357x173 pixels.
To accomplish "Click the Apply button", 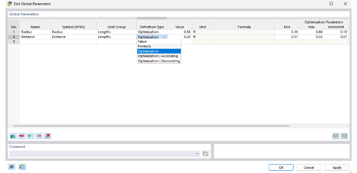I will pos(337,167).
